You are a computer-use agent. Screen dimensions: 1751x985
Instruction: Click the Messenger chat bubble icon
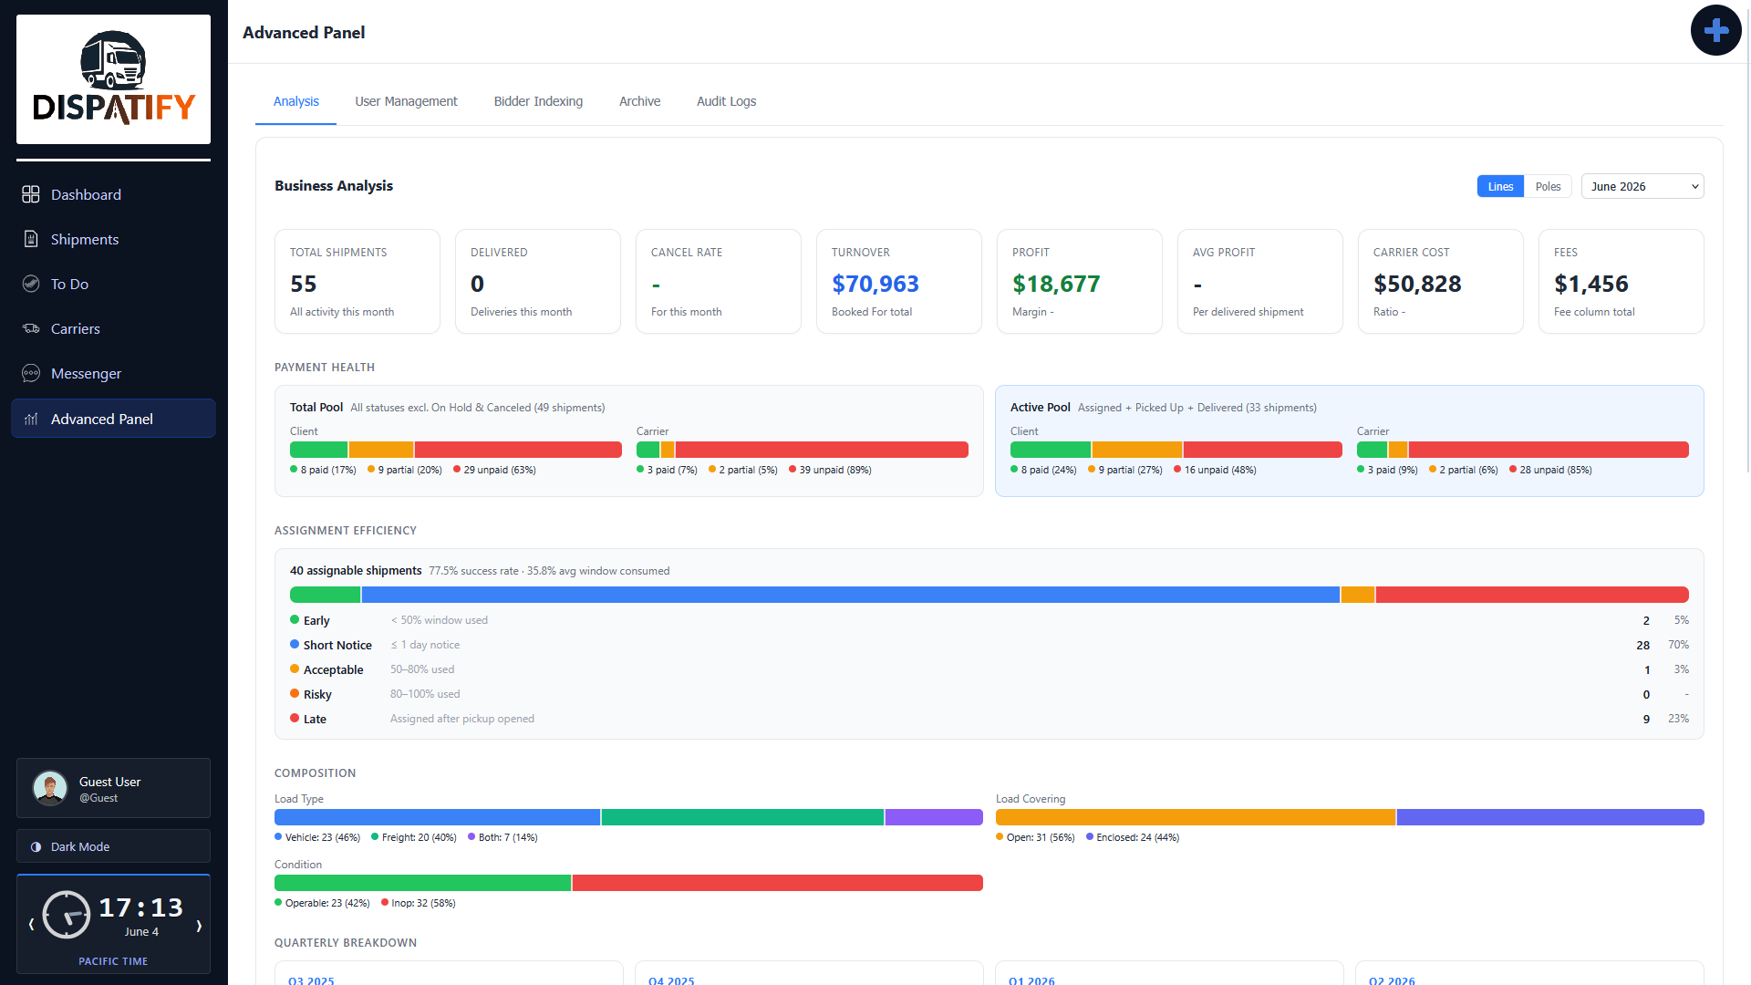pos(31,373)
